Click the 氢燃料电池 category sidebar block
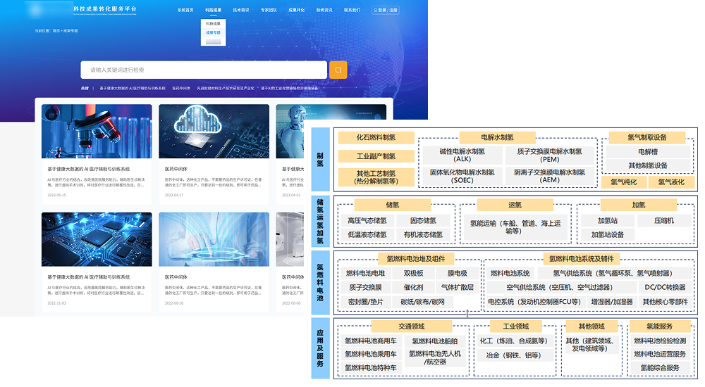The width and height of the screenshot is (705, 387). [321, 282]
